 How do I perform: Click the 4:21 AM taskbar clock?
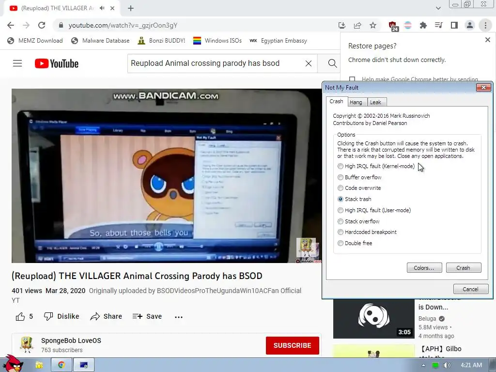coord(471,365)
